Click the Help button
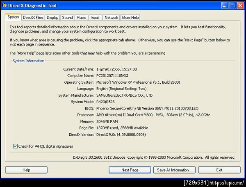Screen dimensions: 246x187 26,170
